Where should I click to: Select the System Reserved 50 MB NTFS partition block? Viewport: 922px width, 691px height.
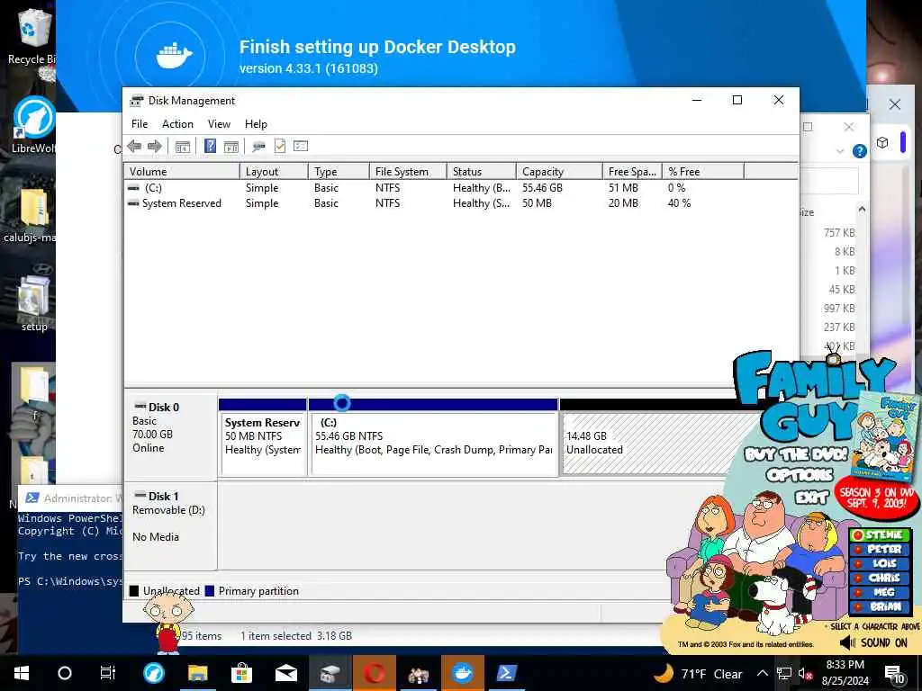262,438
